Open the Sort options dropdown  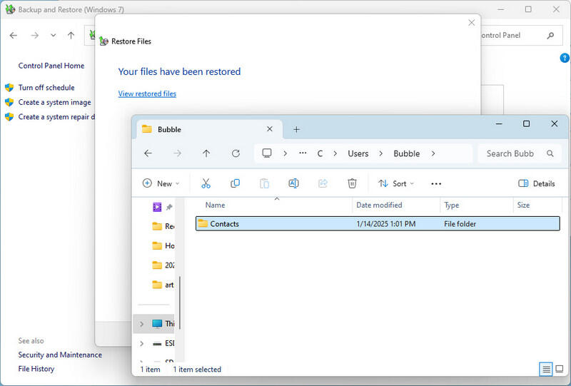click(395, 183)
